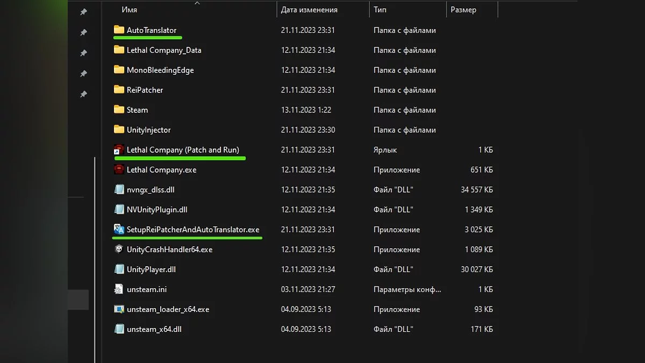
Task: Click the Тип column header
Action: pos(380,10)
